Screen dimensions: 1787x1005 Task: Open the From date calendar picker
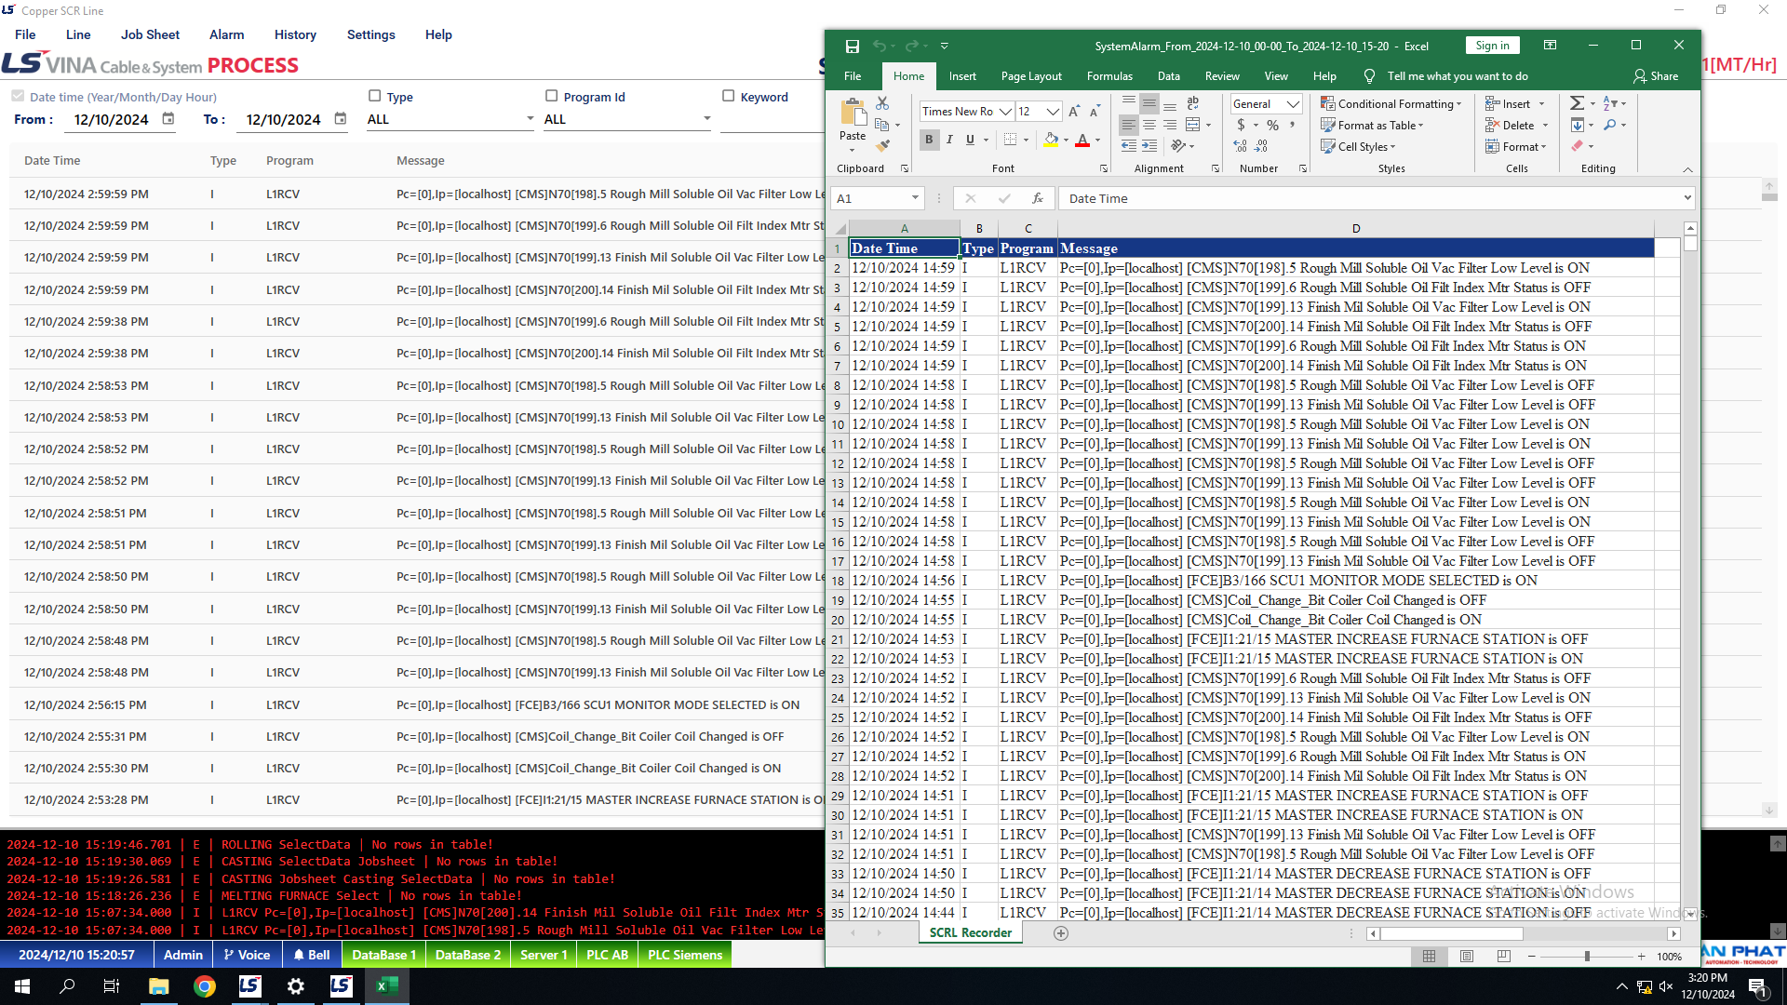pyautogui.click(x=168, y=119)
